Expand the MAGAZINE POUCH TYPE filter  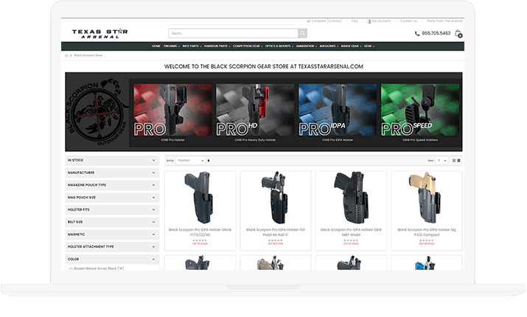(112, 185)
